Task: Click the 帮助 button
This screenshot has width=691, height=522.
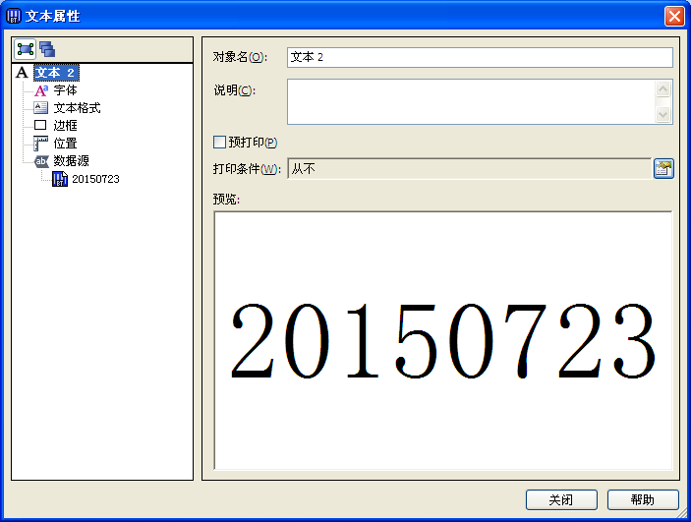Action: 643,499
